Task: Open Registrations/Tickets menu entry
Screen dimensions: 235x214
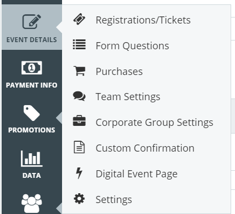Action: (143, 20)
